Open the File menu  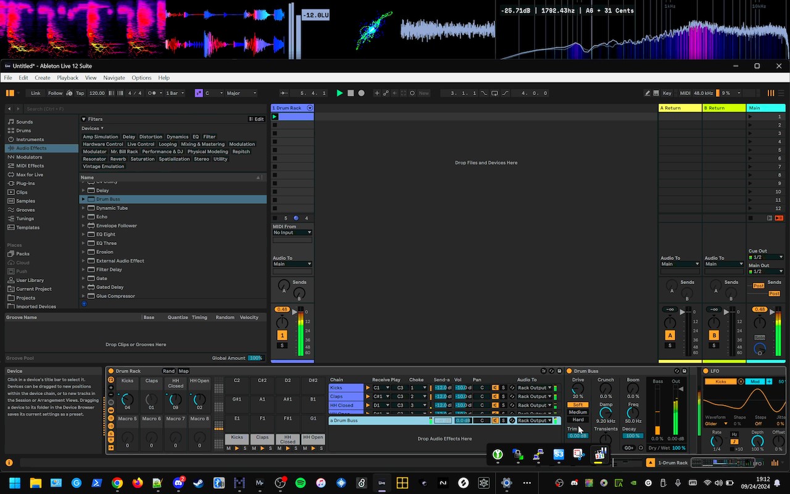click(x=8, y=78)
